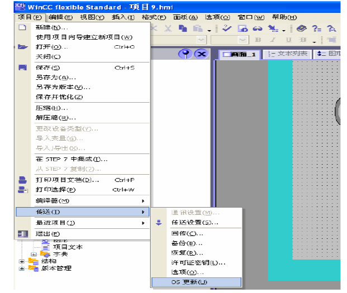
Task: Select 新建(N)... menu entry
Action: [x=83, y=27]
